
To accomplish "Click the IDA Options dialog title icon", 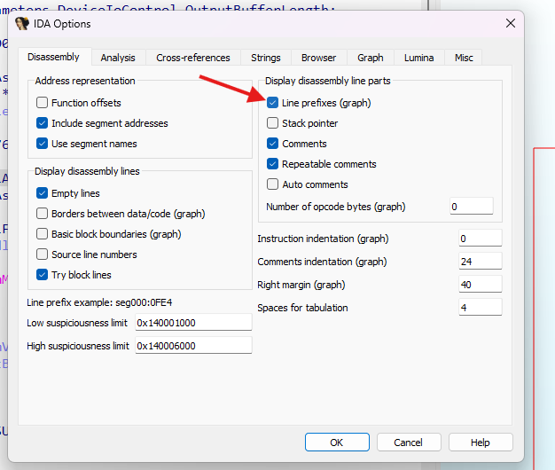I will 22,24.
